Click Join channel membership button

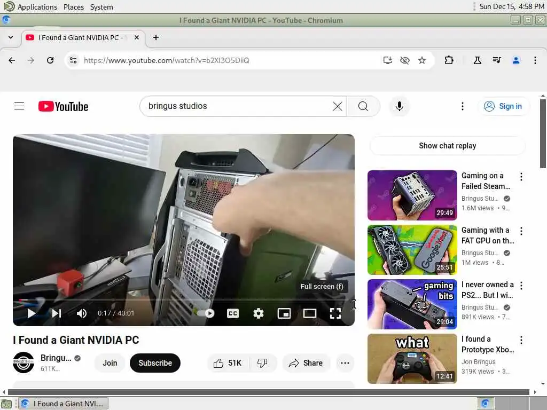click(110, 363)
